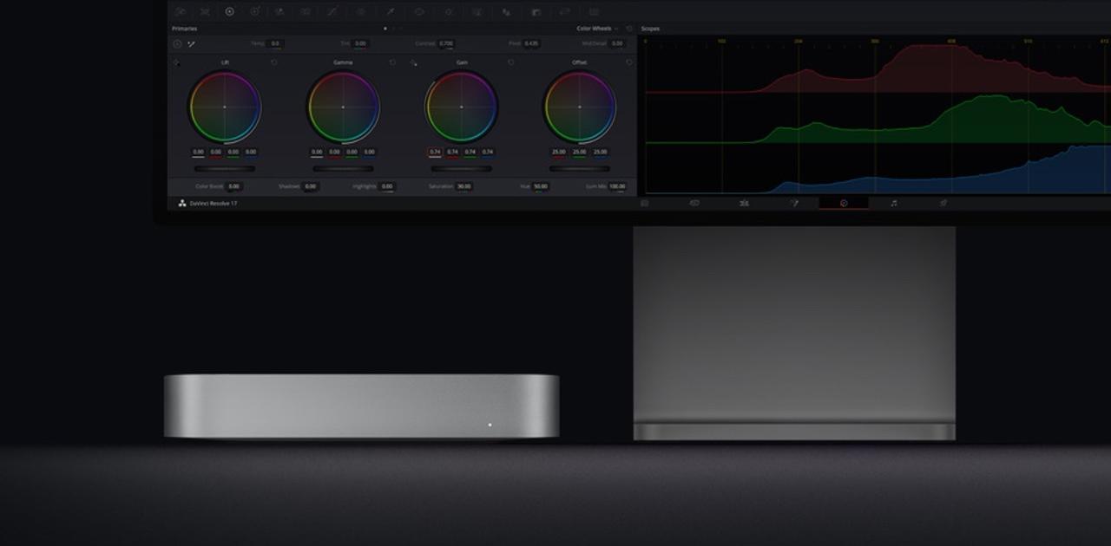Open the Fusion page icon
This screenshot has width=1111, height=546.
pos(794,203)
